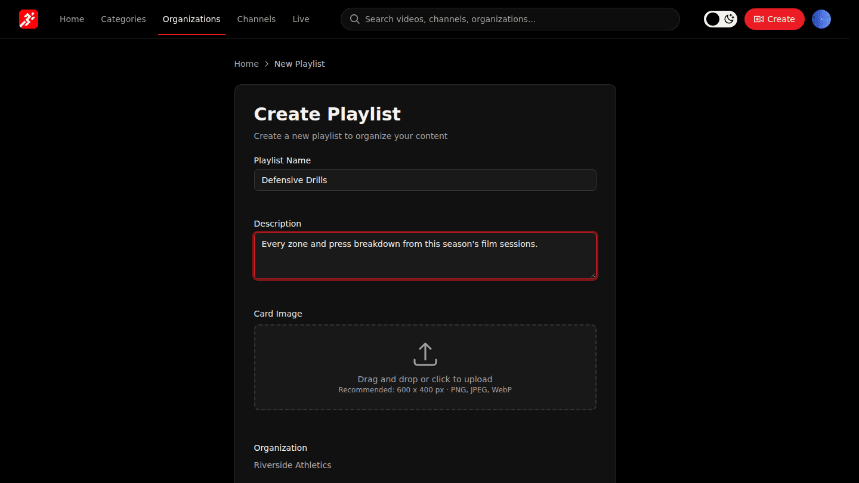
Task: Click the Description field label
Action: [x=277, y=224]
